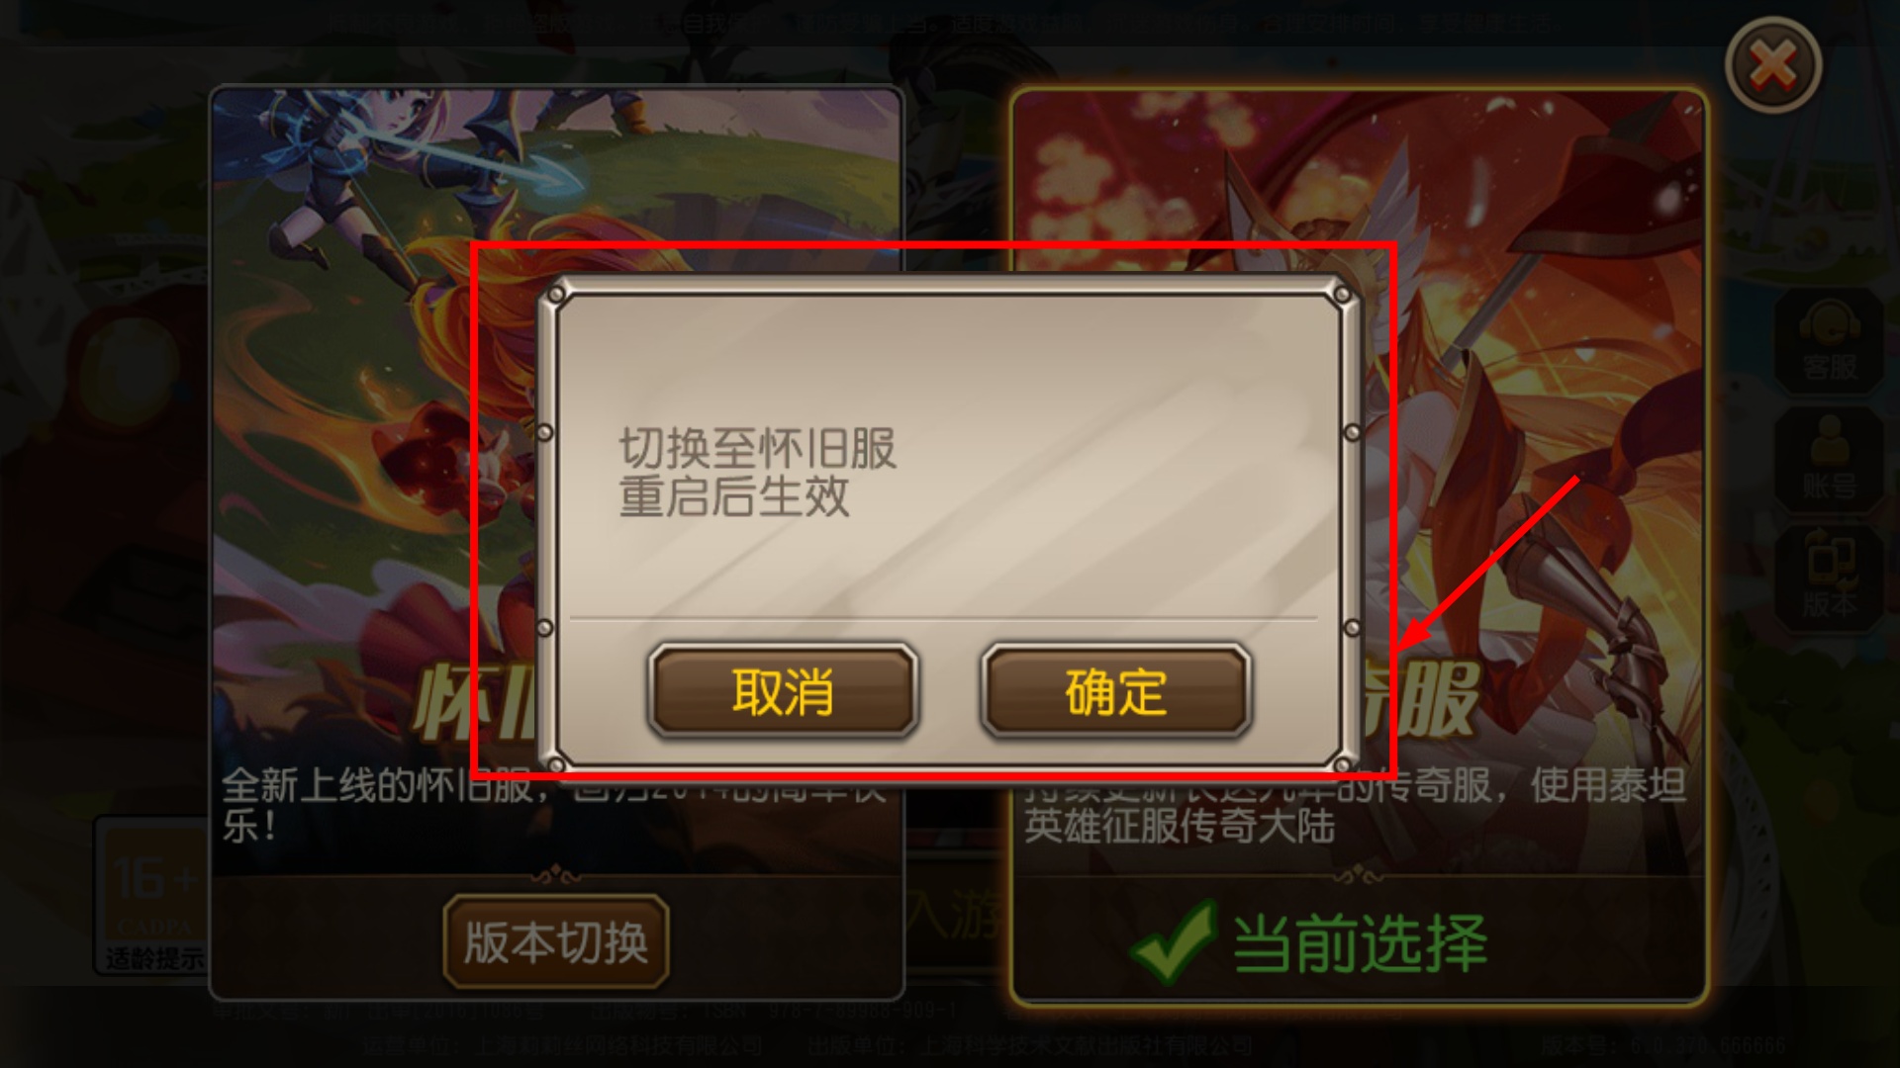Click the 取消 cancel button

(783, 691)
